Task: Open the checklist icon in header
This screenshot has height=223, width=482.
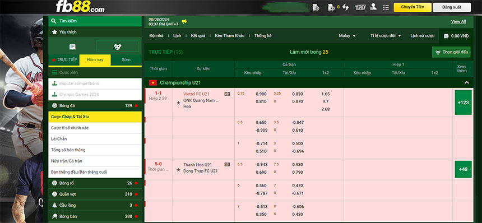Action: [x=386, y=7]
